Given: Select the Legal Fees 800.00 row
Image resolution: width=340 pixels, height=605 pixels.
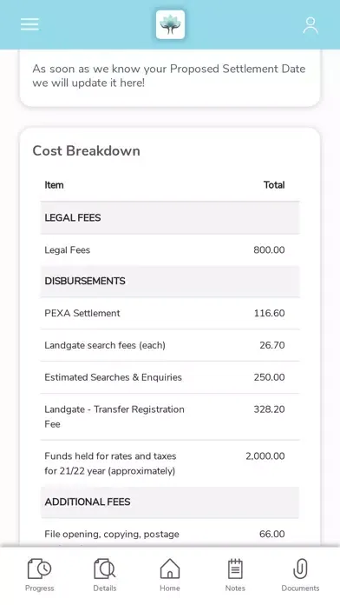Looking at the screenshot, I should [x=170, y=250].
